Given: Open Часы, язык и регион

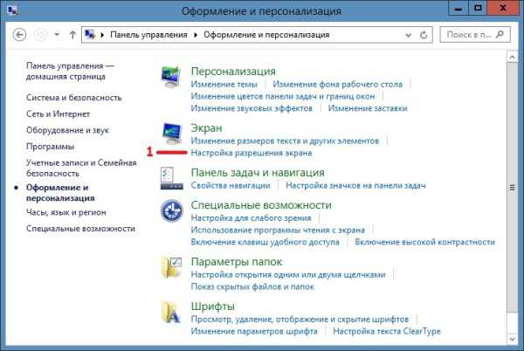Looking at the screenshot, I should 66,212.
